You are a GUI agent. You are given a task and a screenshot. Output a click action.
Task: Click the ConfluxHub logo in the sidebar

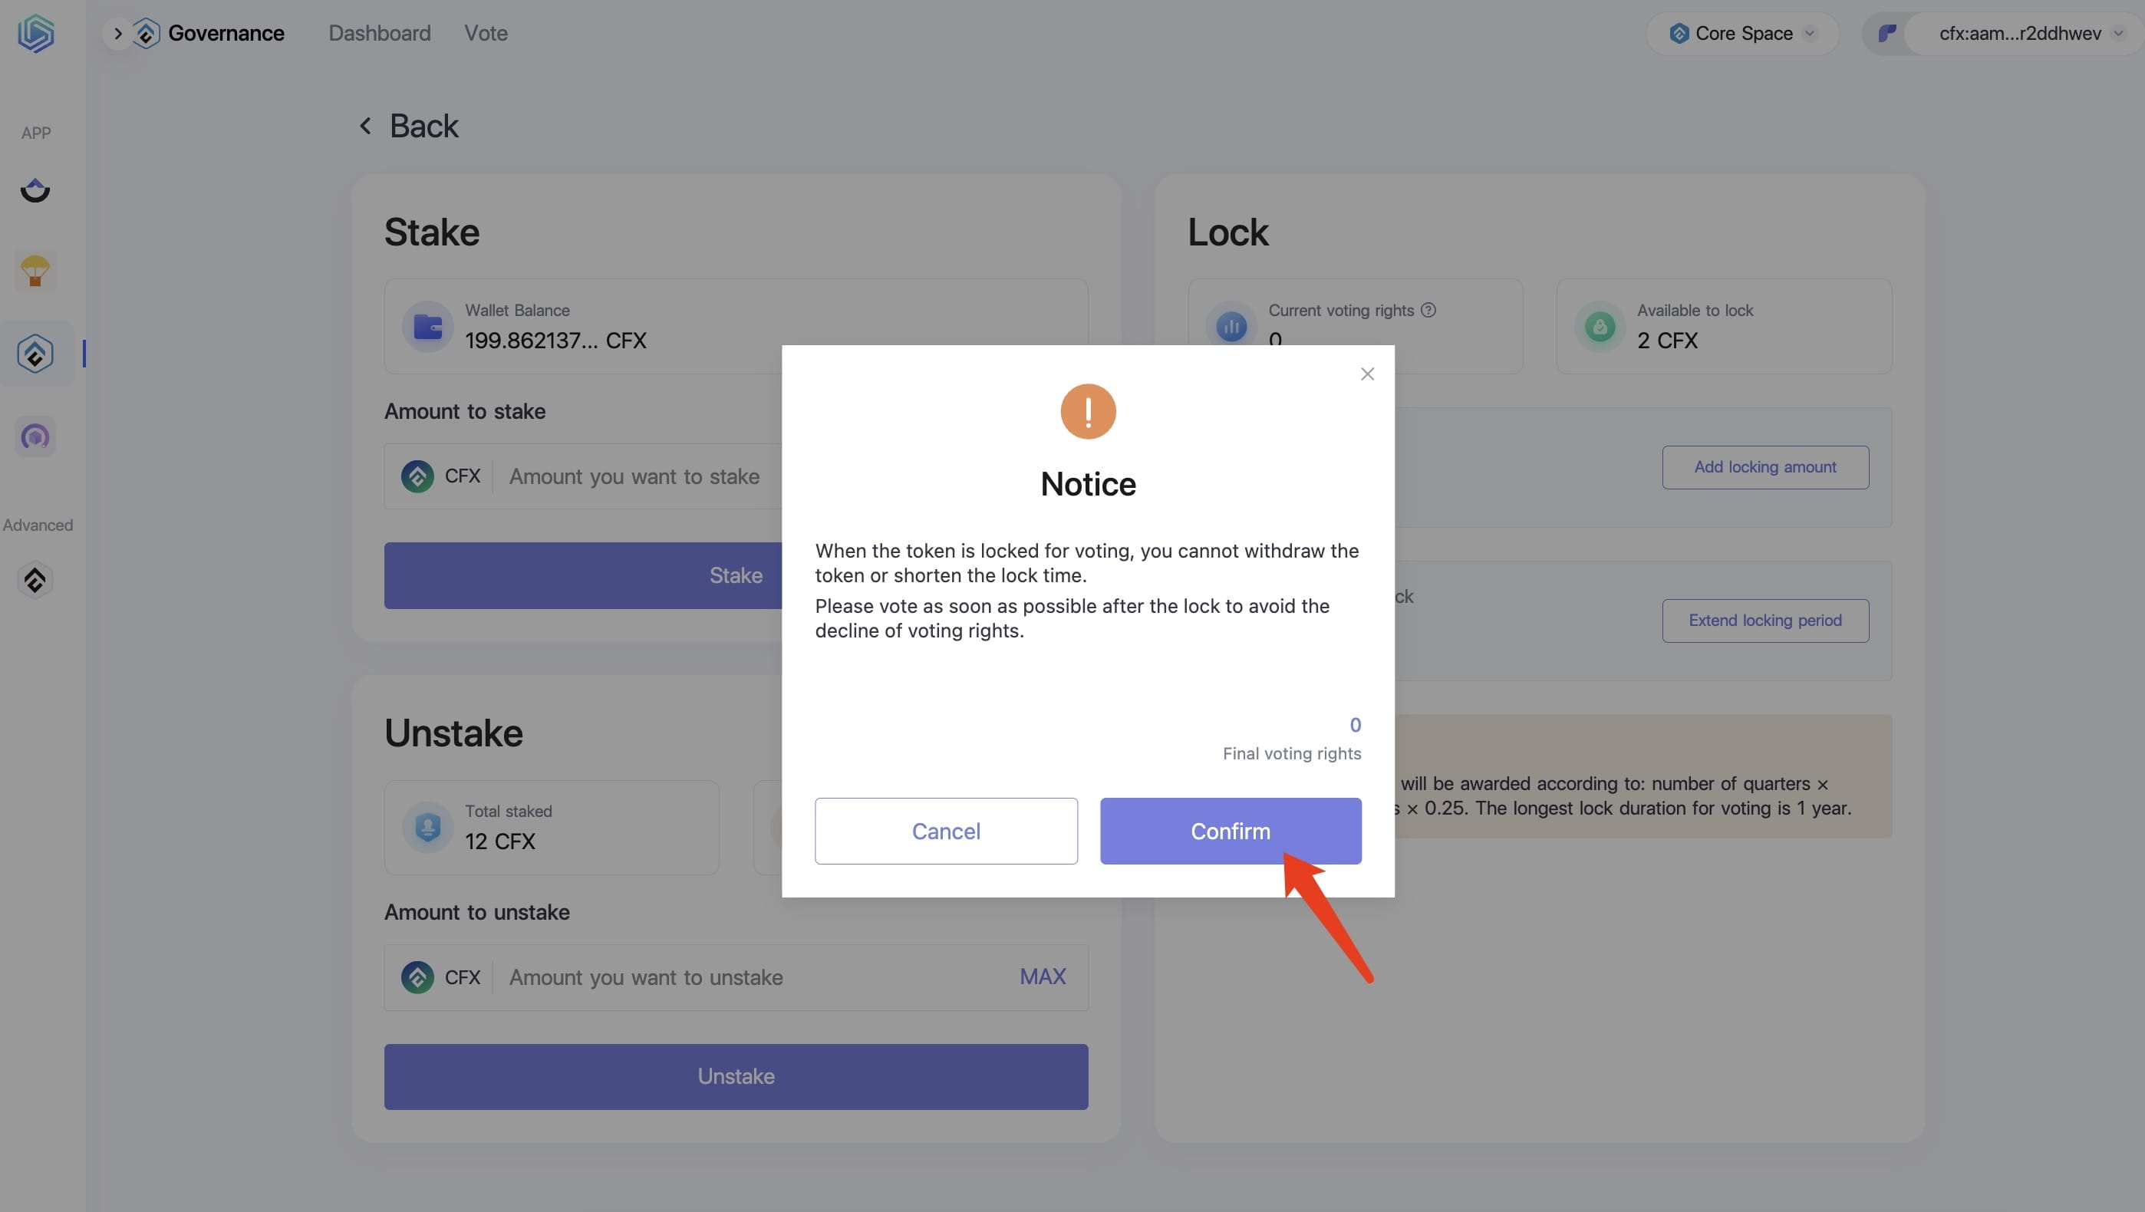tap(36, 34)
